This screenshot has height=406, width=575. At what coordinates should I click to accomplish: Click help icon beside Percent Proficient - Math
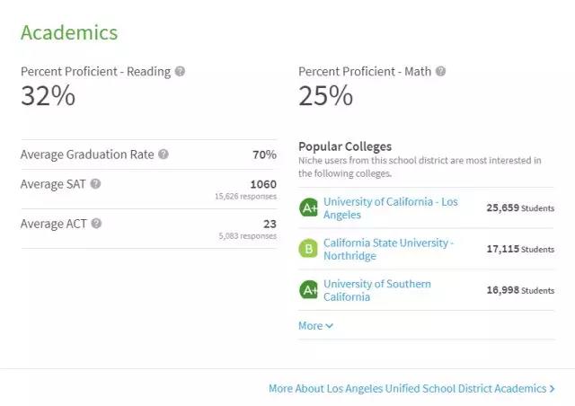440,71
